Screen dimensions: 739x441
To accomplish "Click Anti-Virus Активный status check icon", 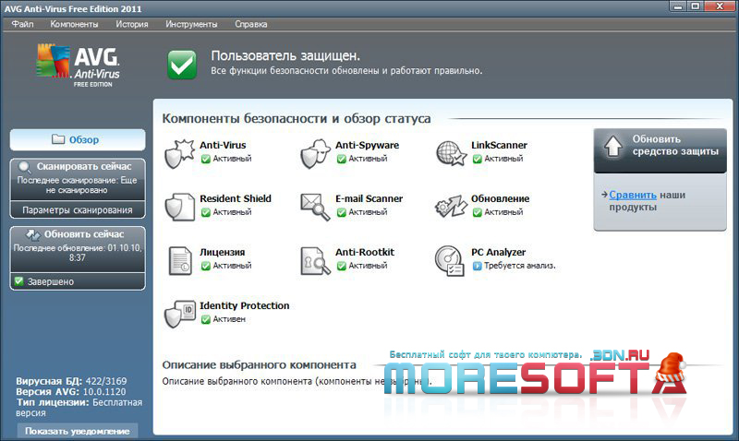I will [205, 159].
